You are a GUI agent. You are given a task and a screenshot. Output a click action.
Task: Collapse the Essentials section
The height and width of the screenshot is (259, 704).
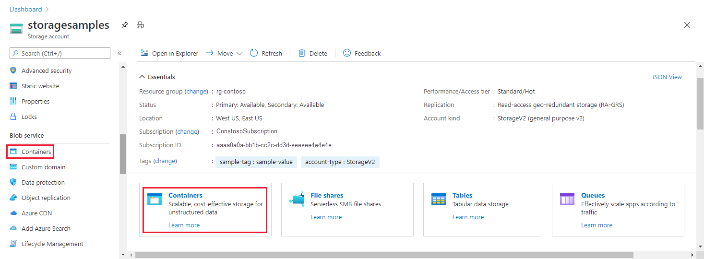[x=142, y=77]
